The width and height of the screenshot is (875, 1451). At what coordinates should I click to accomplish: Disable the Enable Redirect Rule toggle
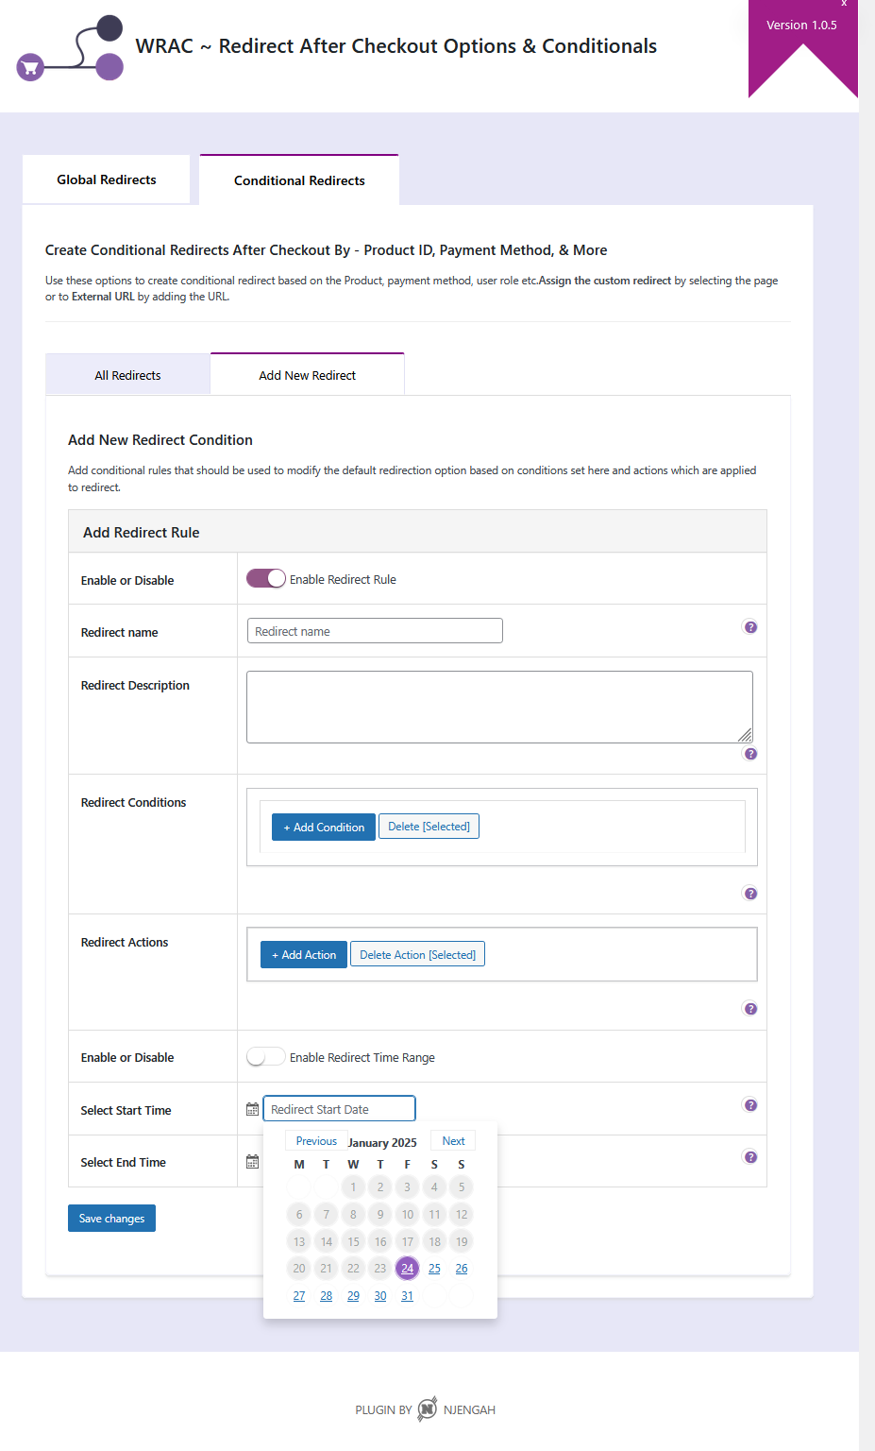coord(265,578)
